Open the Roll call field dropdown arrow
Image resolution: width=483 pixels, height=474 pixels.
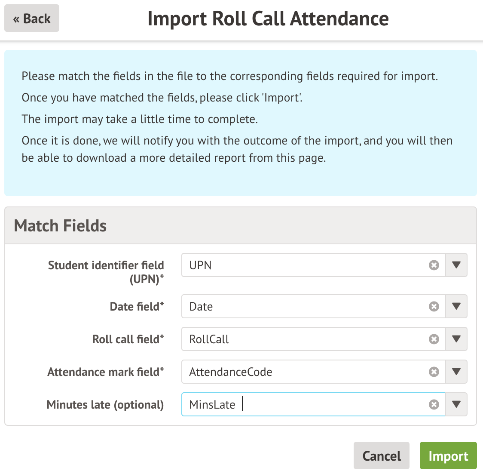[456, 339]
